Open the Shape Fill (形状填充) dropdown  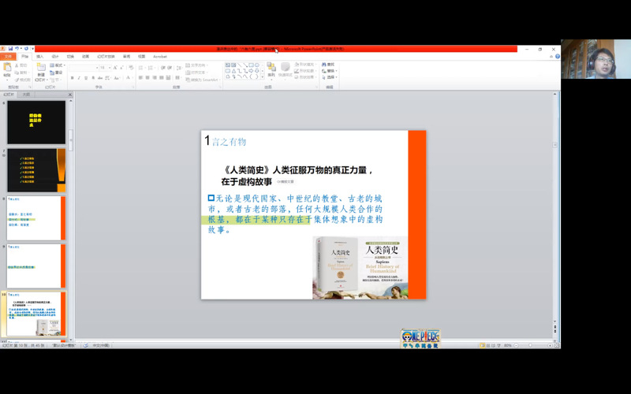[x=305, y=65]
